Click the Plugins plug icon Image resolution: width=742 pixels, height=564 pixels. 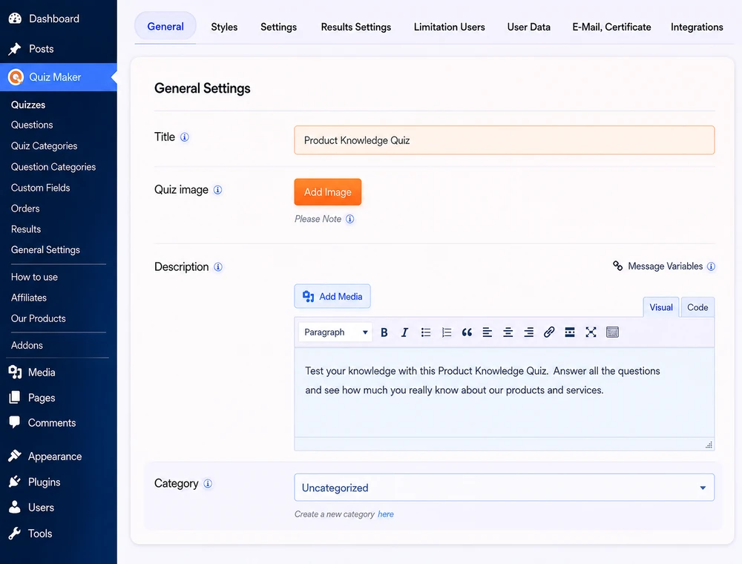(x=15, y=482)
